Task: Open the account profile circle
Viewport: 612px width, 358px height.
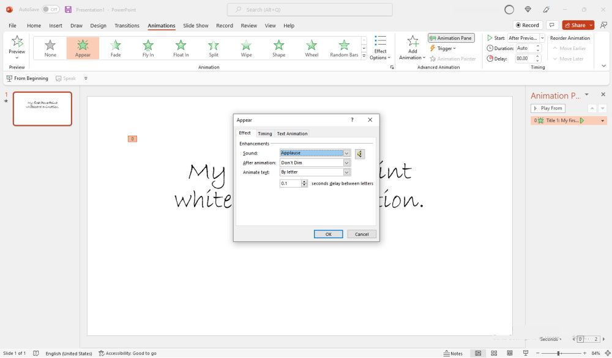Action: (509, 10)
